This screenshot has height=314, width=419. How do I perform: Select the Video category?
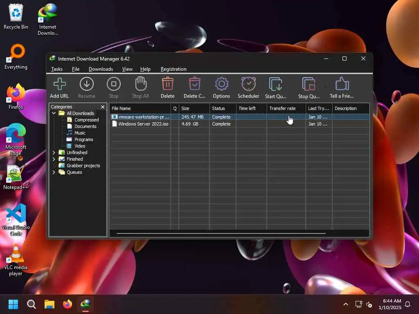[80, 146]
